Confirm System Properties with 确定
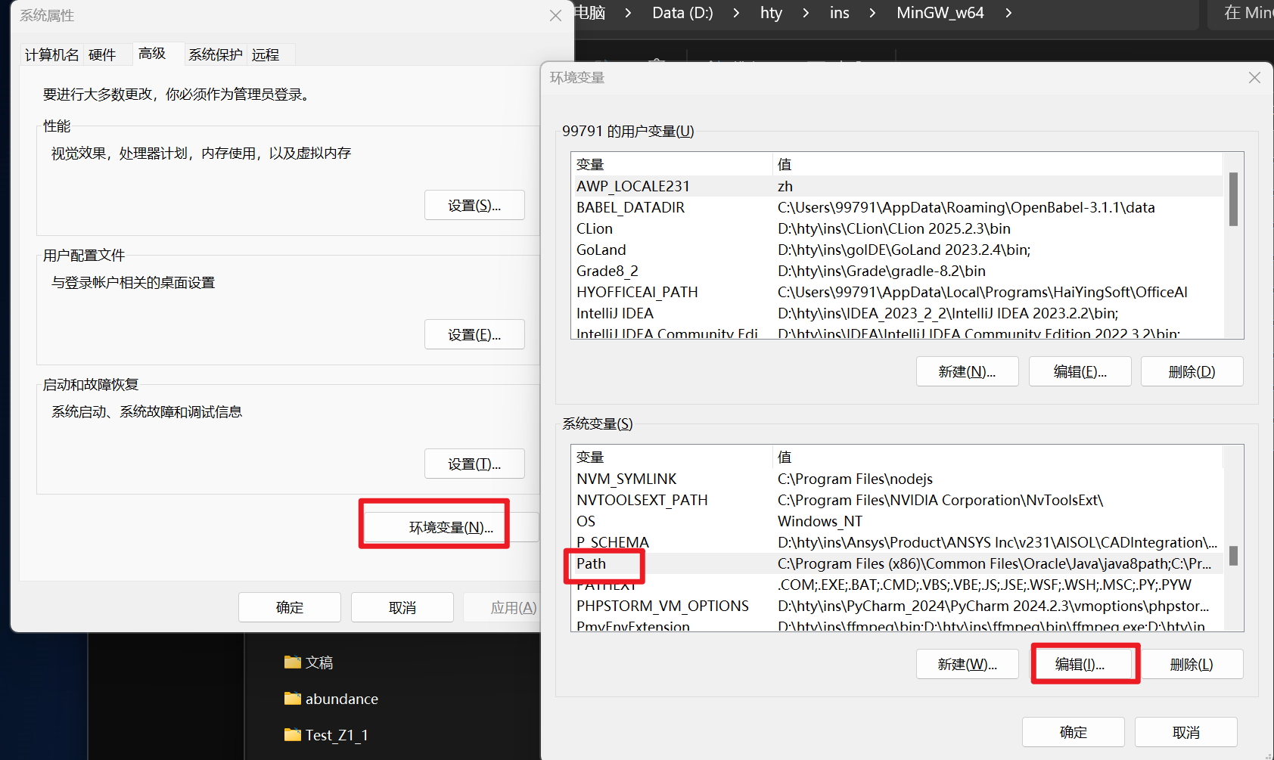Image resolution: width=1274 pixels, height=760 pixels. tap(290, 607)
